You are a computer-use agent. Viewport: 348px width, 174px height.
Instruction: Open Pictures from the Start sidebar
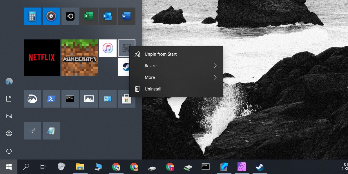9,116
